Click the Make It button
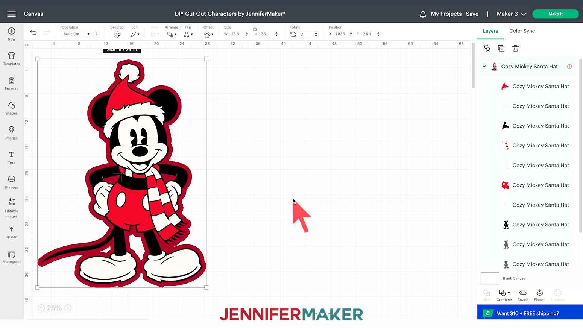This screenshot has height=328, width=583. click(x=556, y=14)
